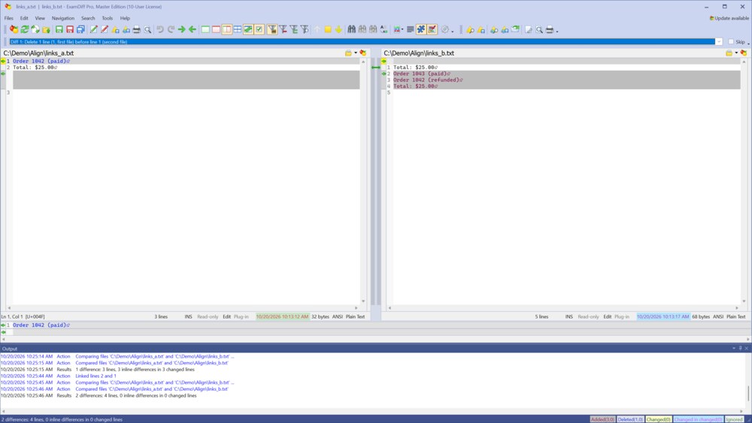Image resolution: width=752 pixels, height=423 pixels.
Task: Click the blue Save both files icon
Action: 80,30
